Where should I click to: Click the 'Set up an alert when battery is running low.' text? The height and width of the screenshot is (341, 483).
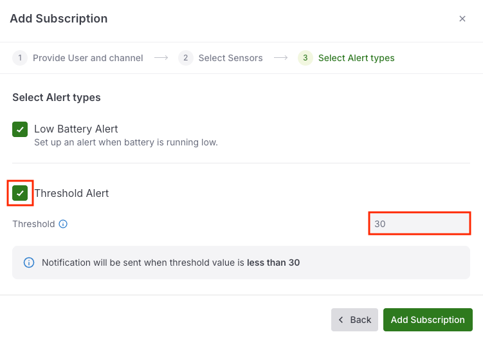click(126, 142)
